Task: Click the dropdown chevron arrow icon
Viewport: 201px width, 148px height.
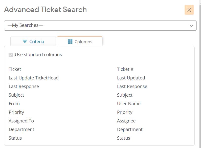Action: coord(192,26)
